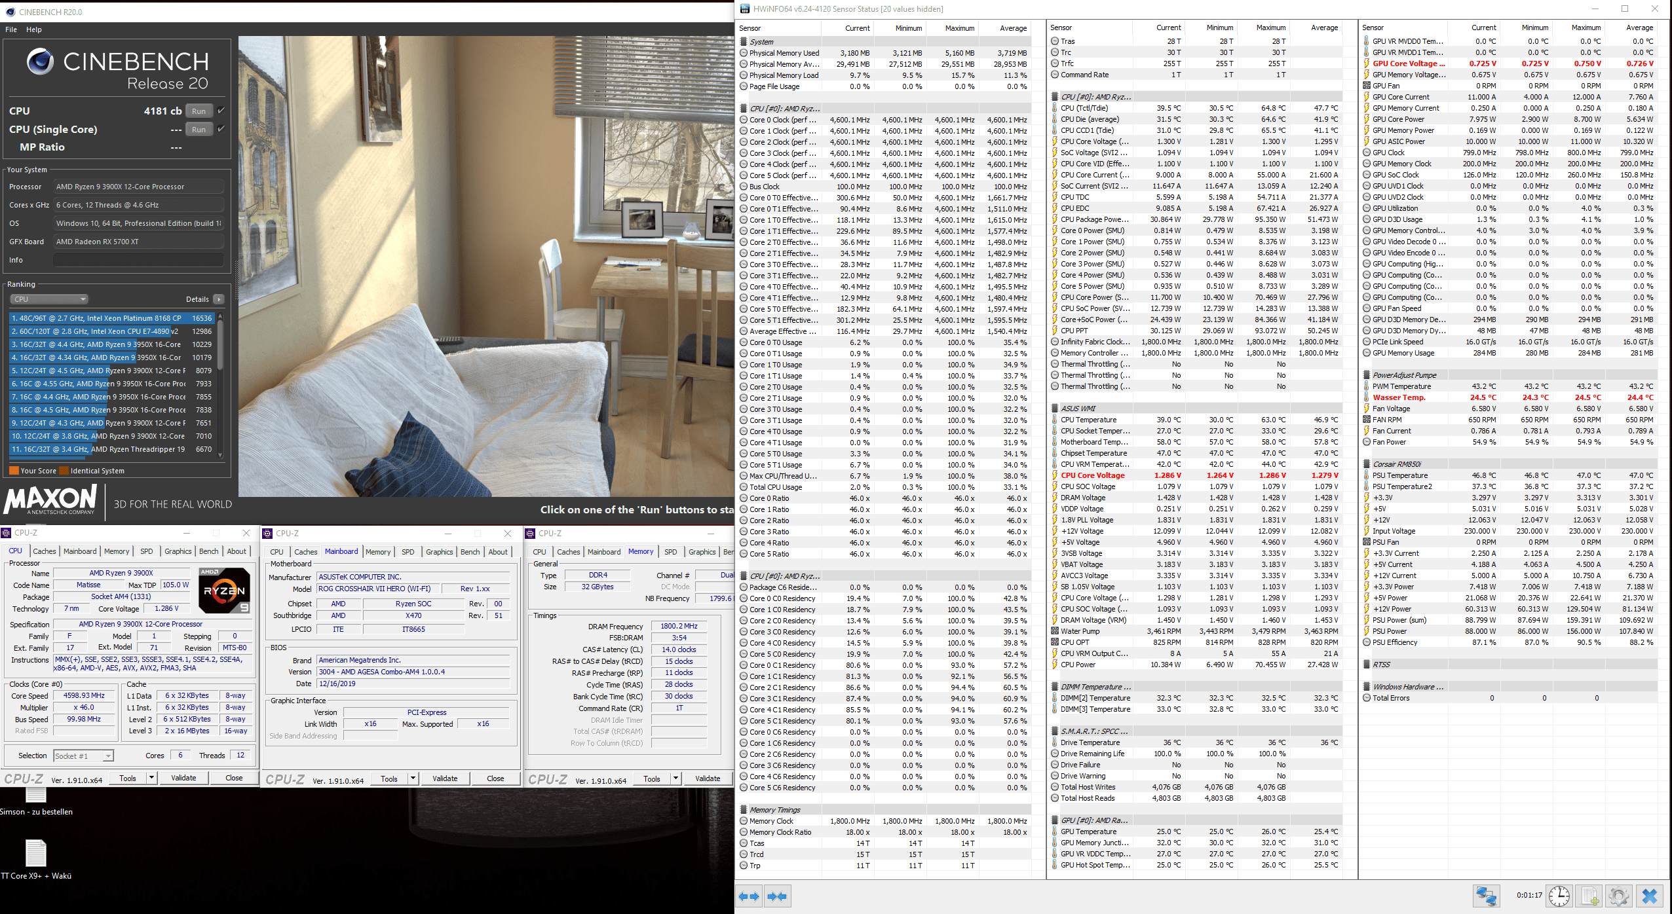Open HWiNFO remote network monitoring icon
Screen dimensions: 1672x914
(1486, 896)
